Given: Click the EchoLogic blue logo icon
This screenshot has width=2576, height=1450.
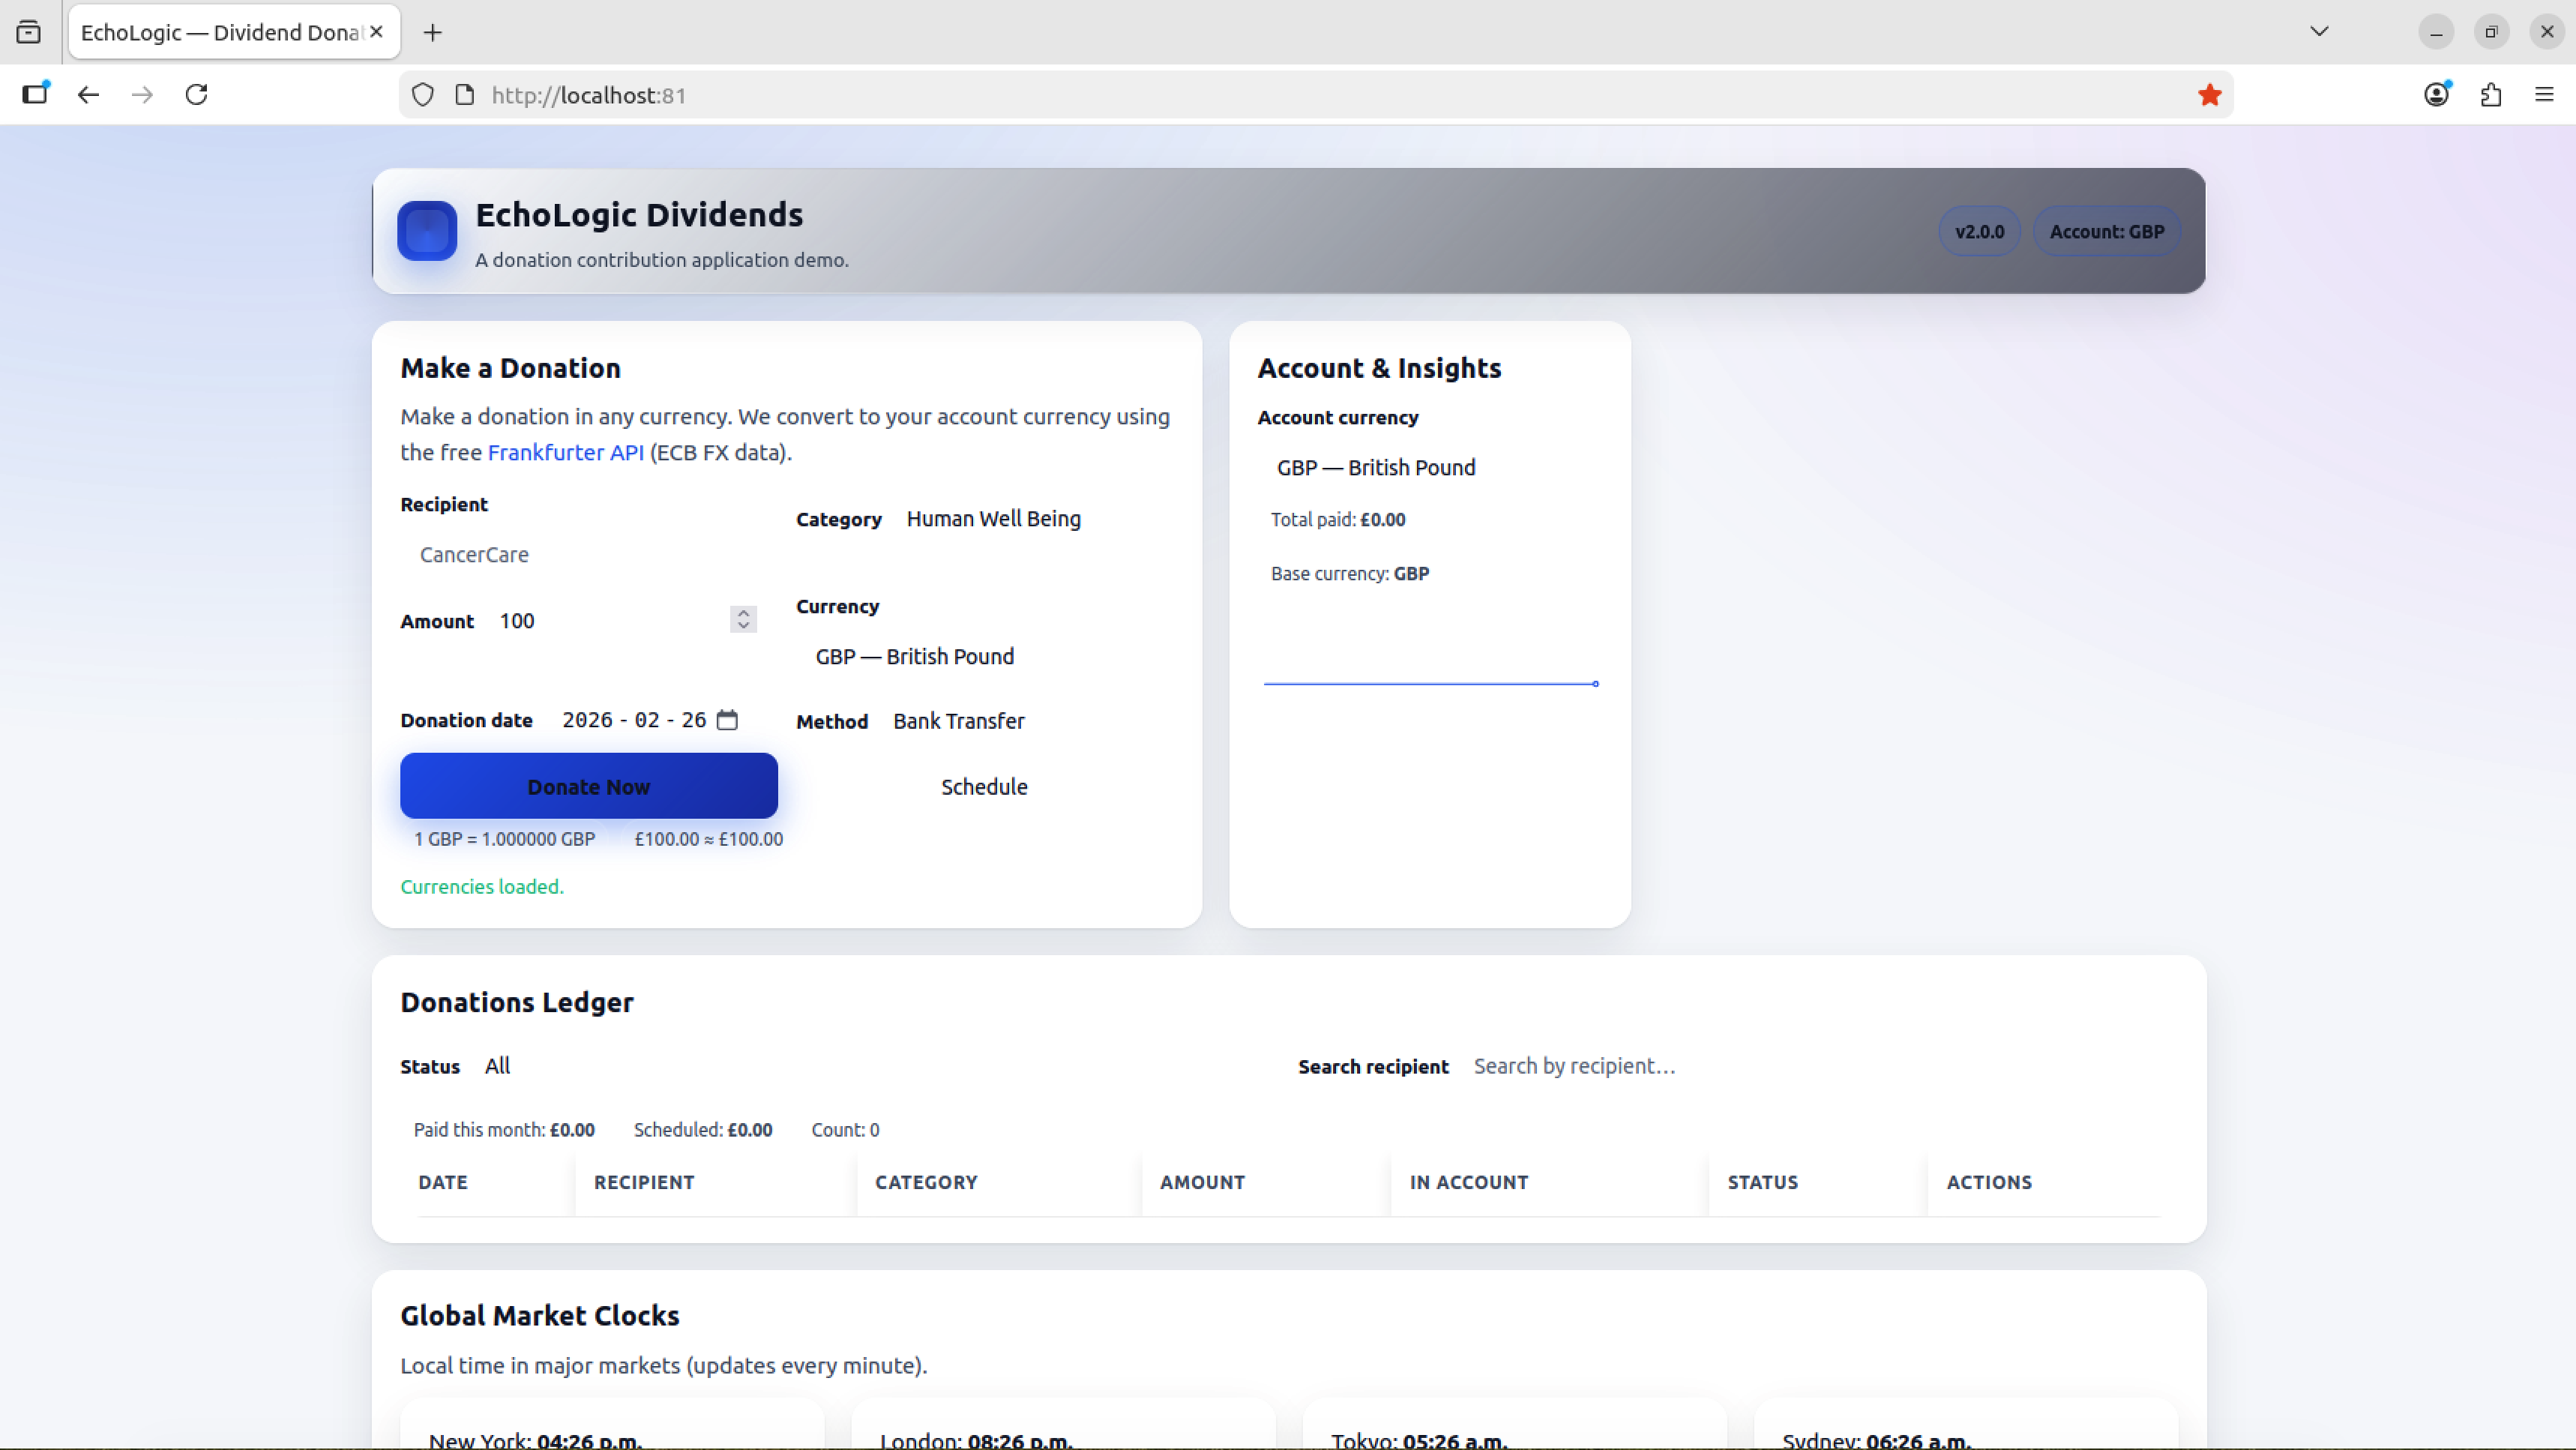Looking at the screenshot, I should coord(427,231).
